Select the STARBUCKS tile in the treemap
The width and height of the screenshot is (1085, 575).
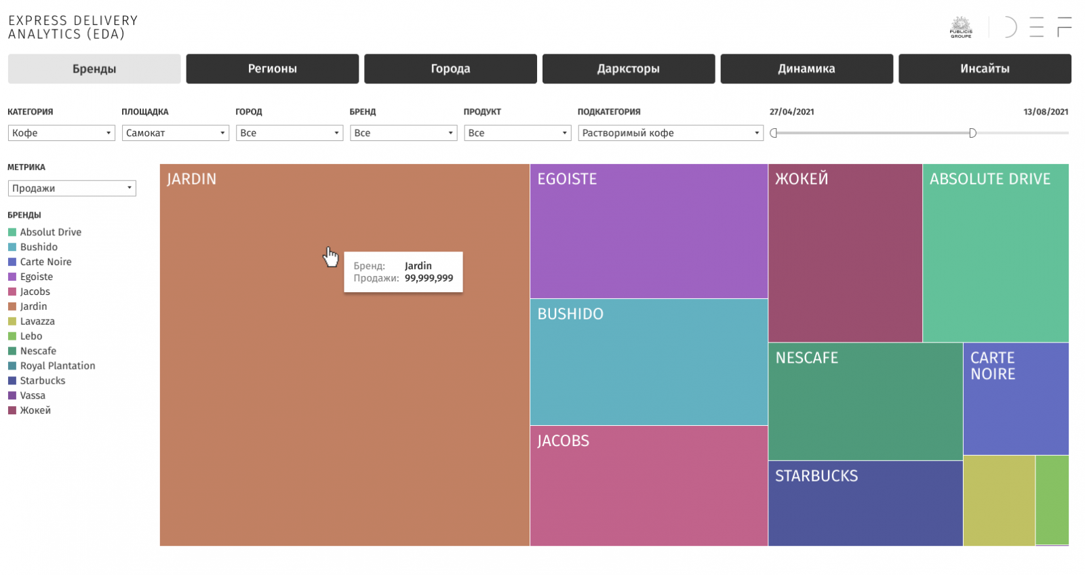tap(865, 503)
